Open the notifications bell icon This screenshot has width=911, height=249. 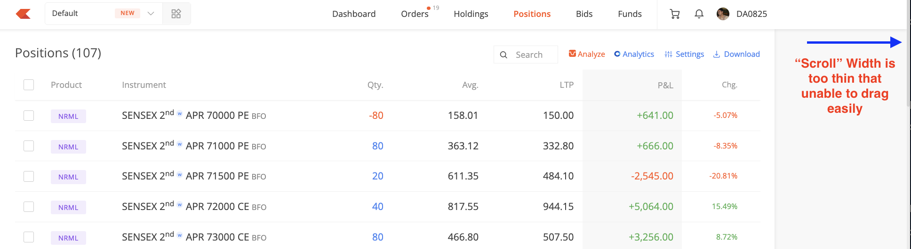(699, 14)
